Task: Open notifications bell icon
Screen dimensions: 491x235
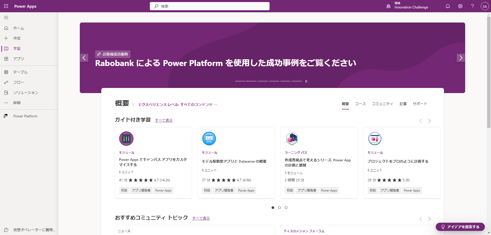Action: coord(448,6)
